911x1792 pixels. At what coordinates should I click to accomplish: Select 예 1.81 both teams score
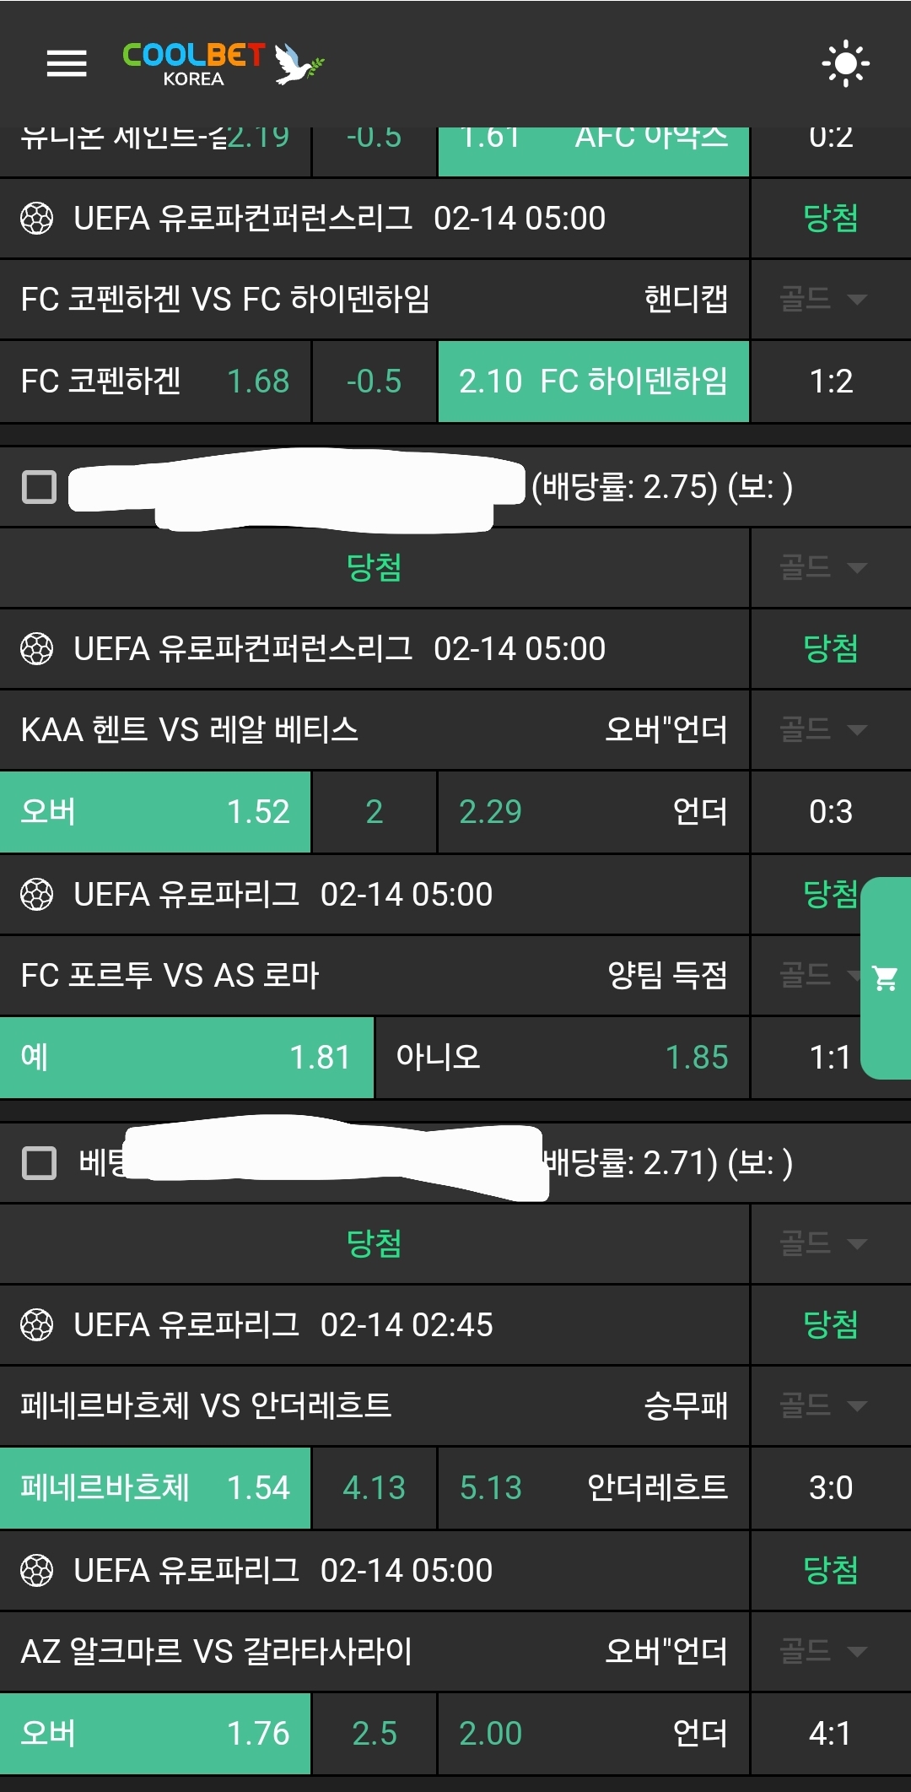[x=186, y=1058]
